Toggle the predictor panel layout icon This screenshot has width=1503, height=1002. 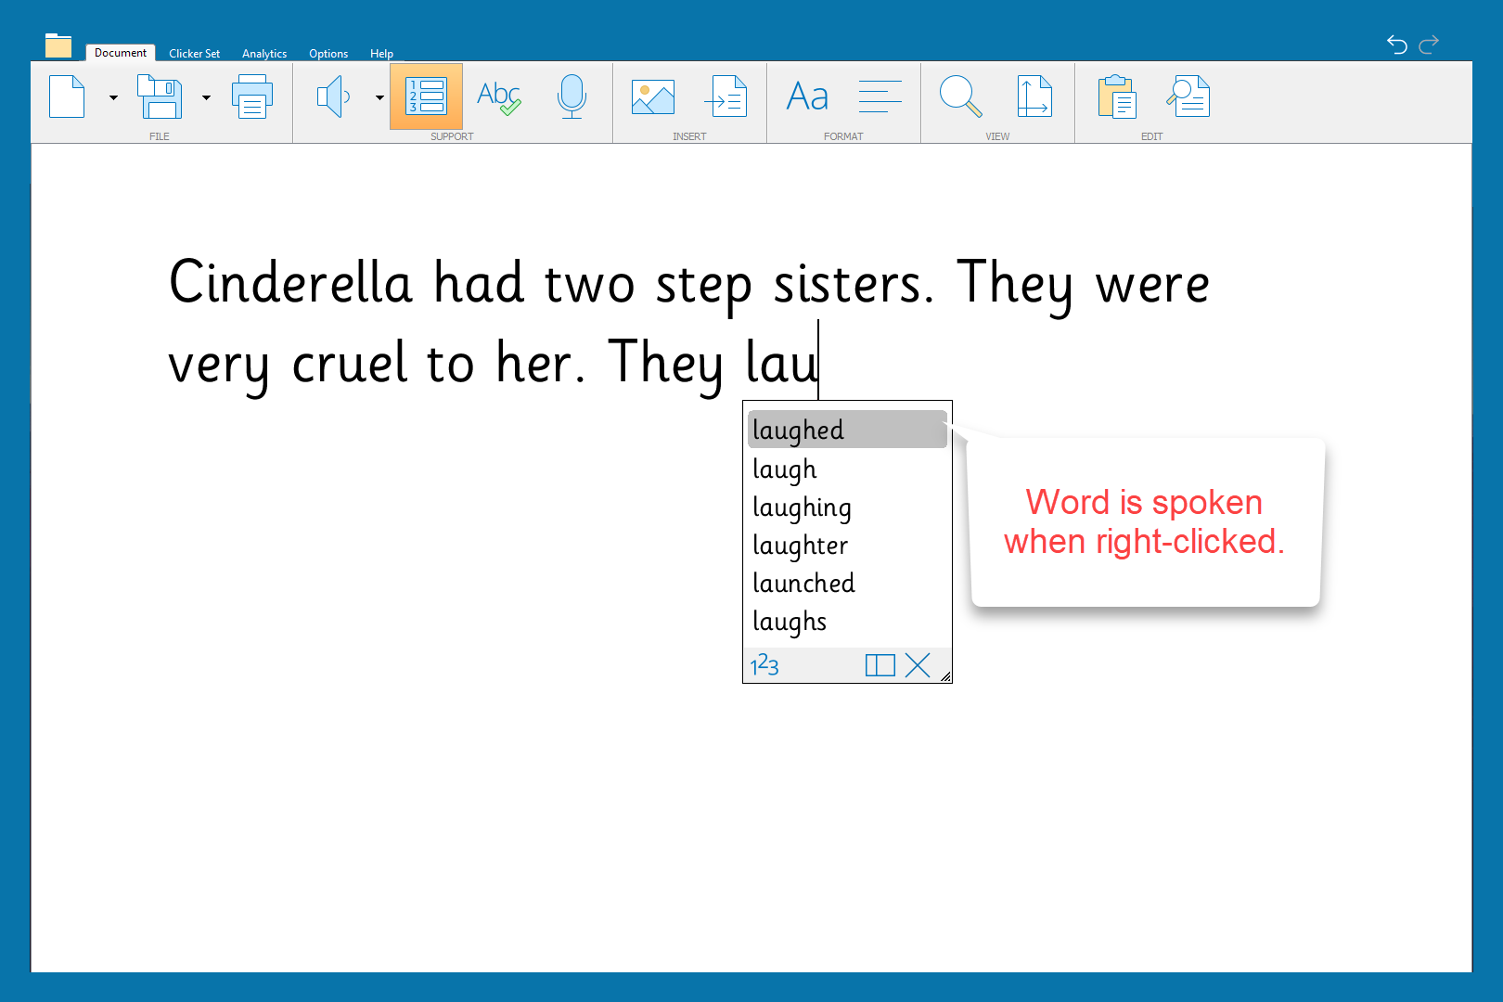tap(880, 665)
